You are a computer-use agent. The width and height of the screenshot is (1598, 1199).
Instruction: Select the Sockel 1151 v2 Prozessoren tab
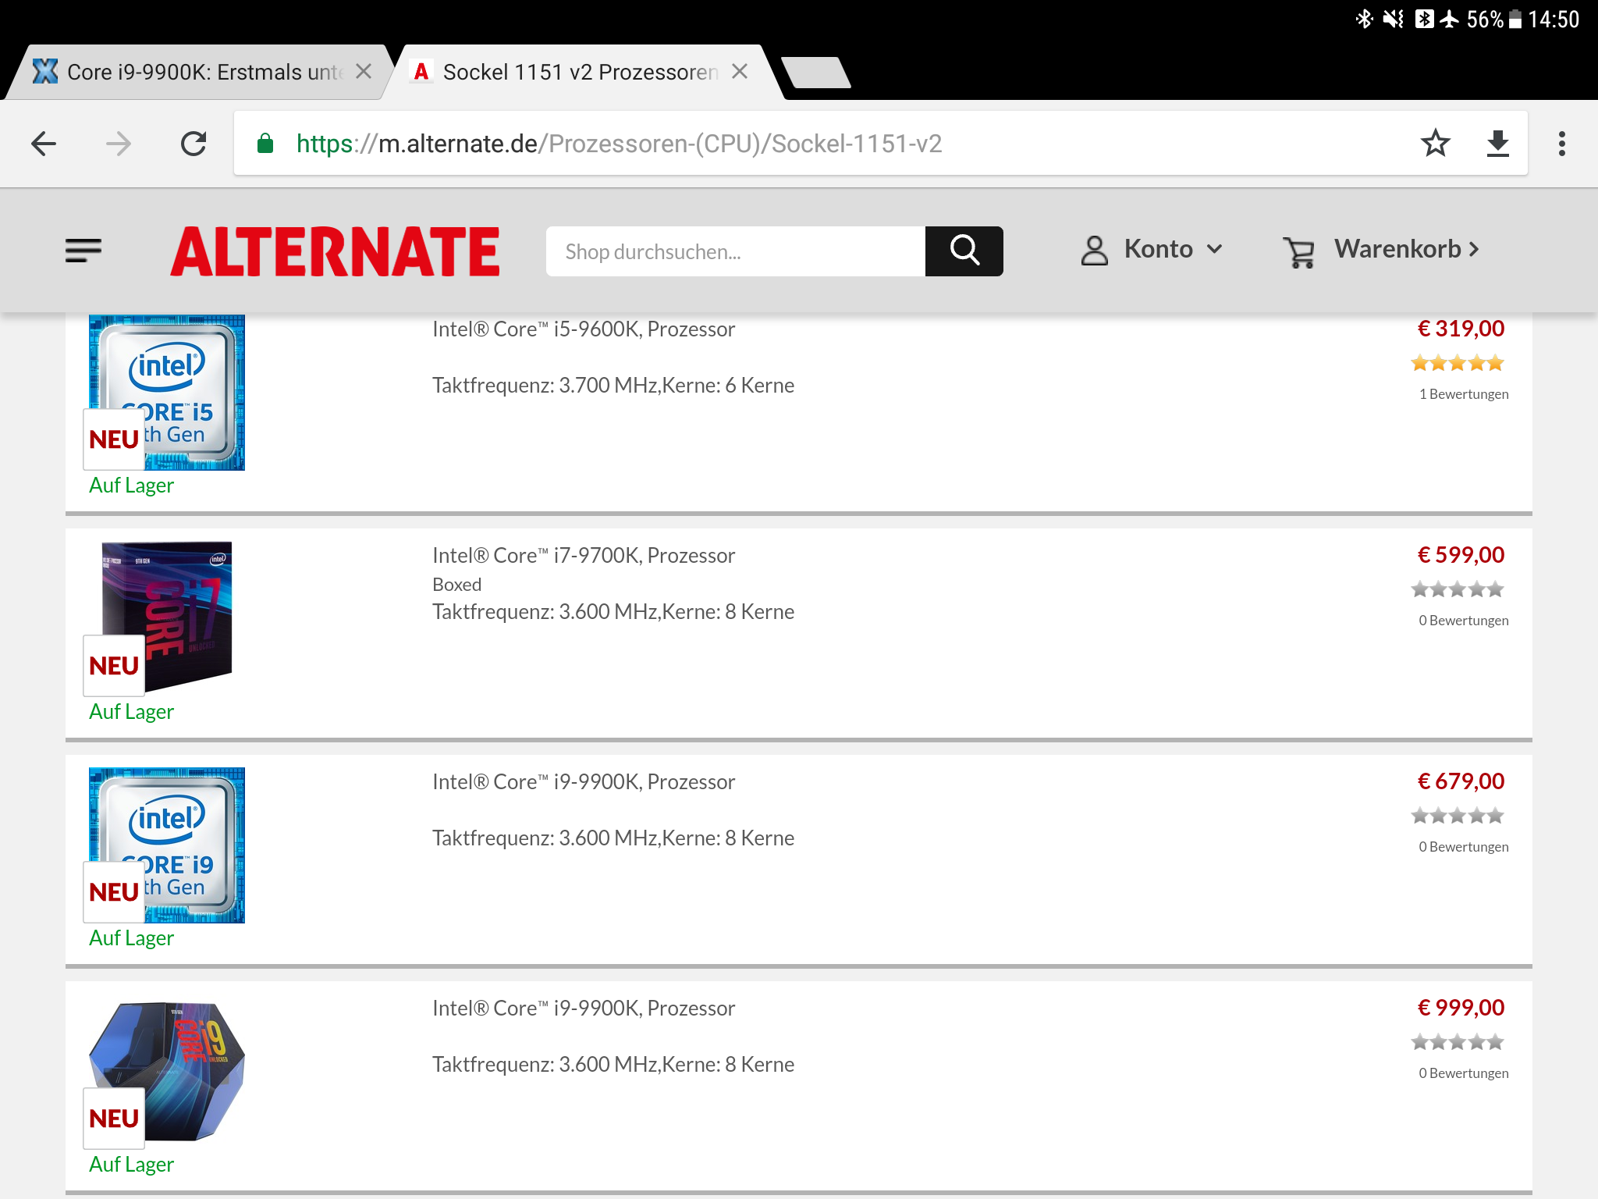coord(581,72)
